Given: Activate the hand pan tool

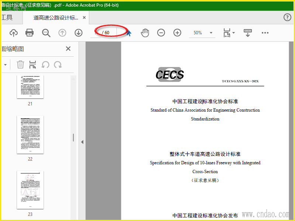Looking at the screenshot, I should click(145, 33).
